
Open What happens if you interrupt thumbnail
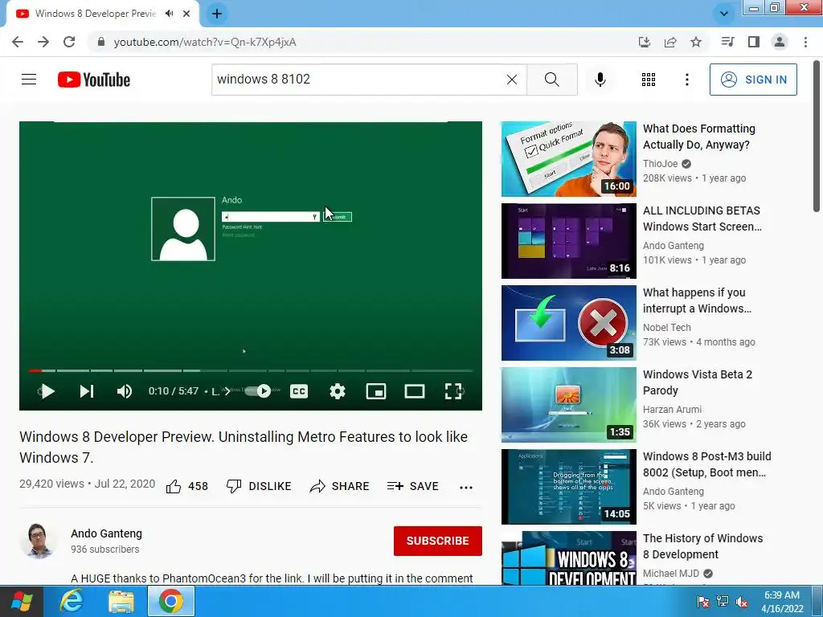pos(569,323)
